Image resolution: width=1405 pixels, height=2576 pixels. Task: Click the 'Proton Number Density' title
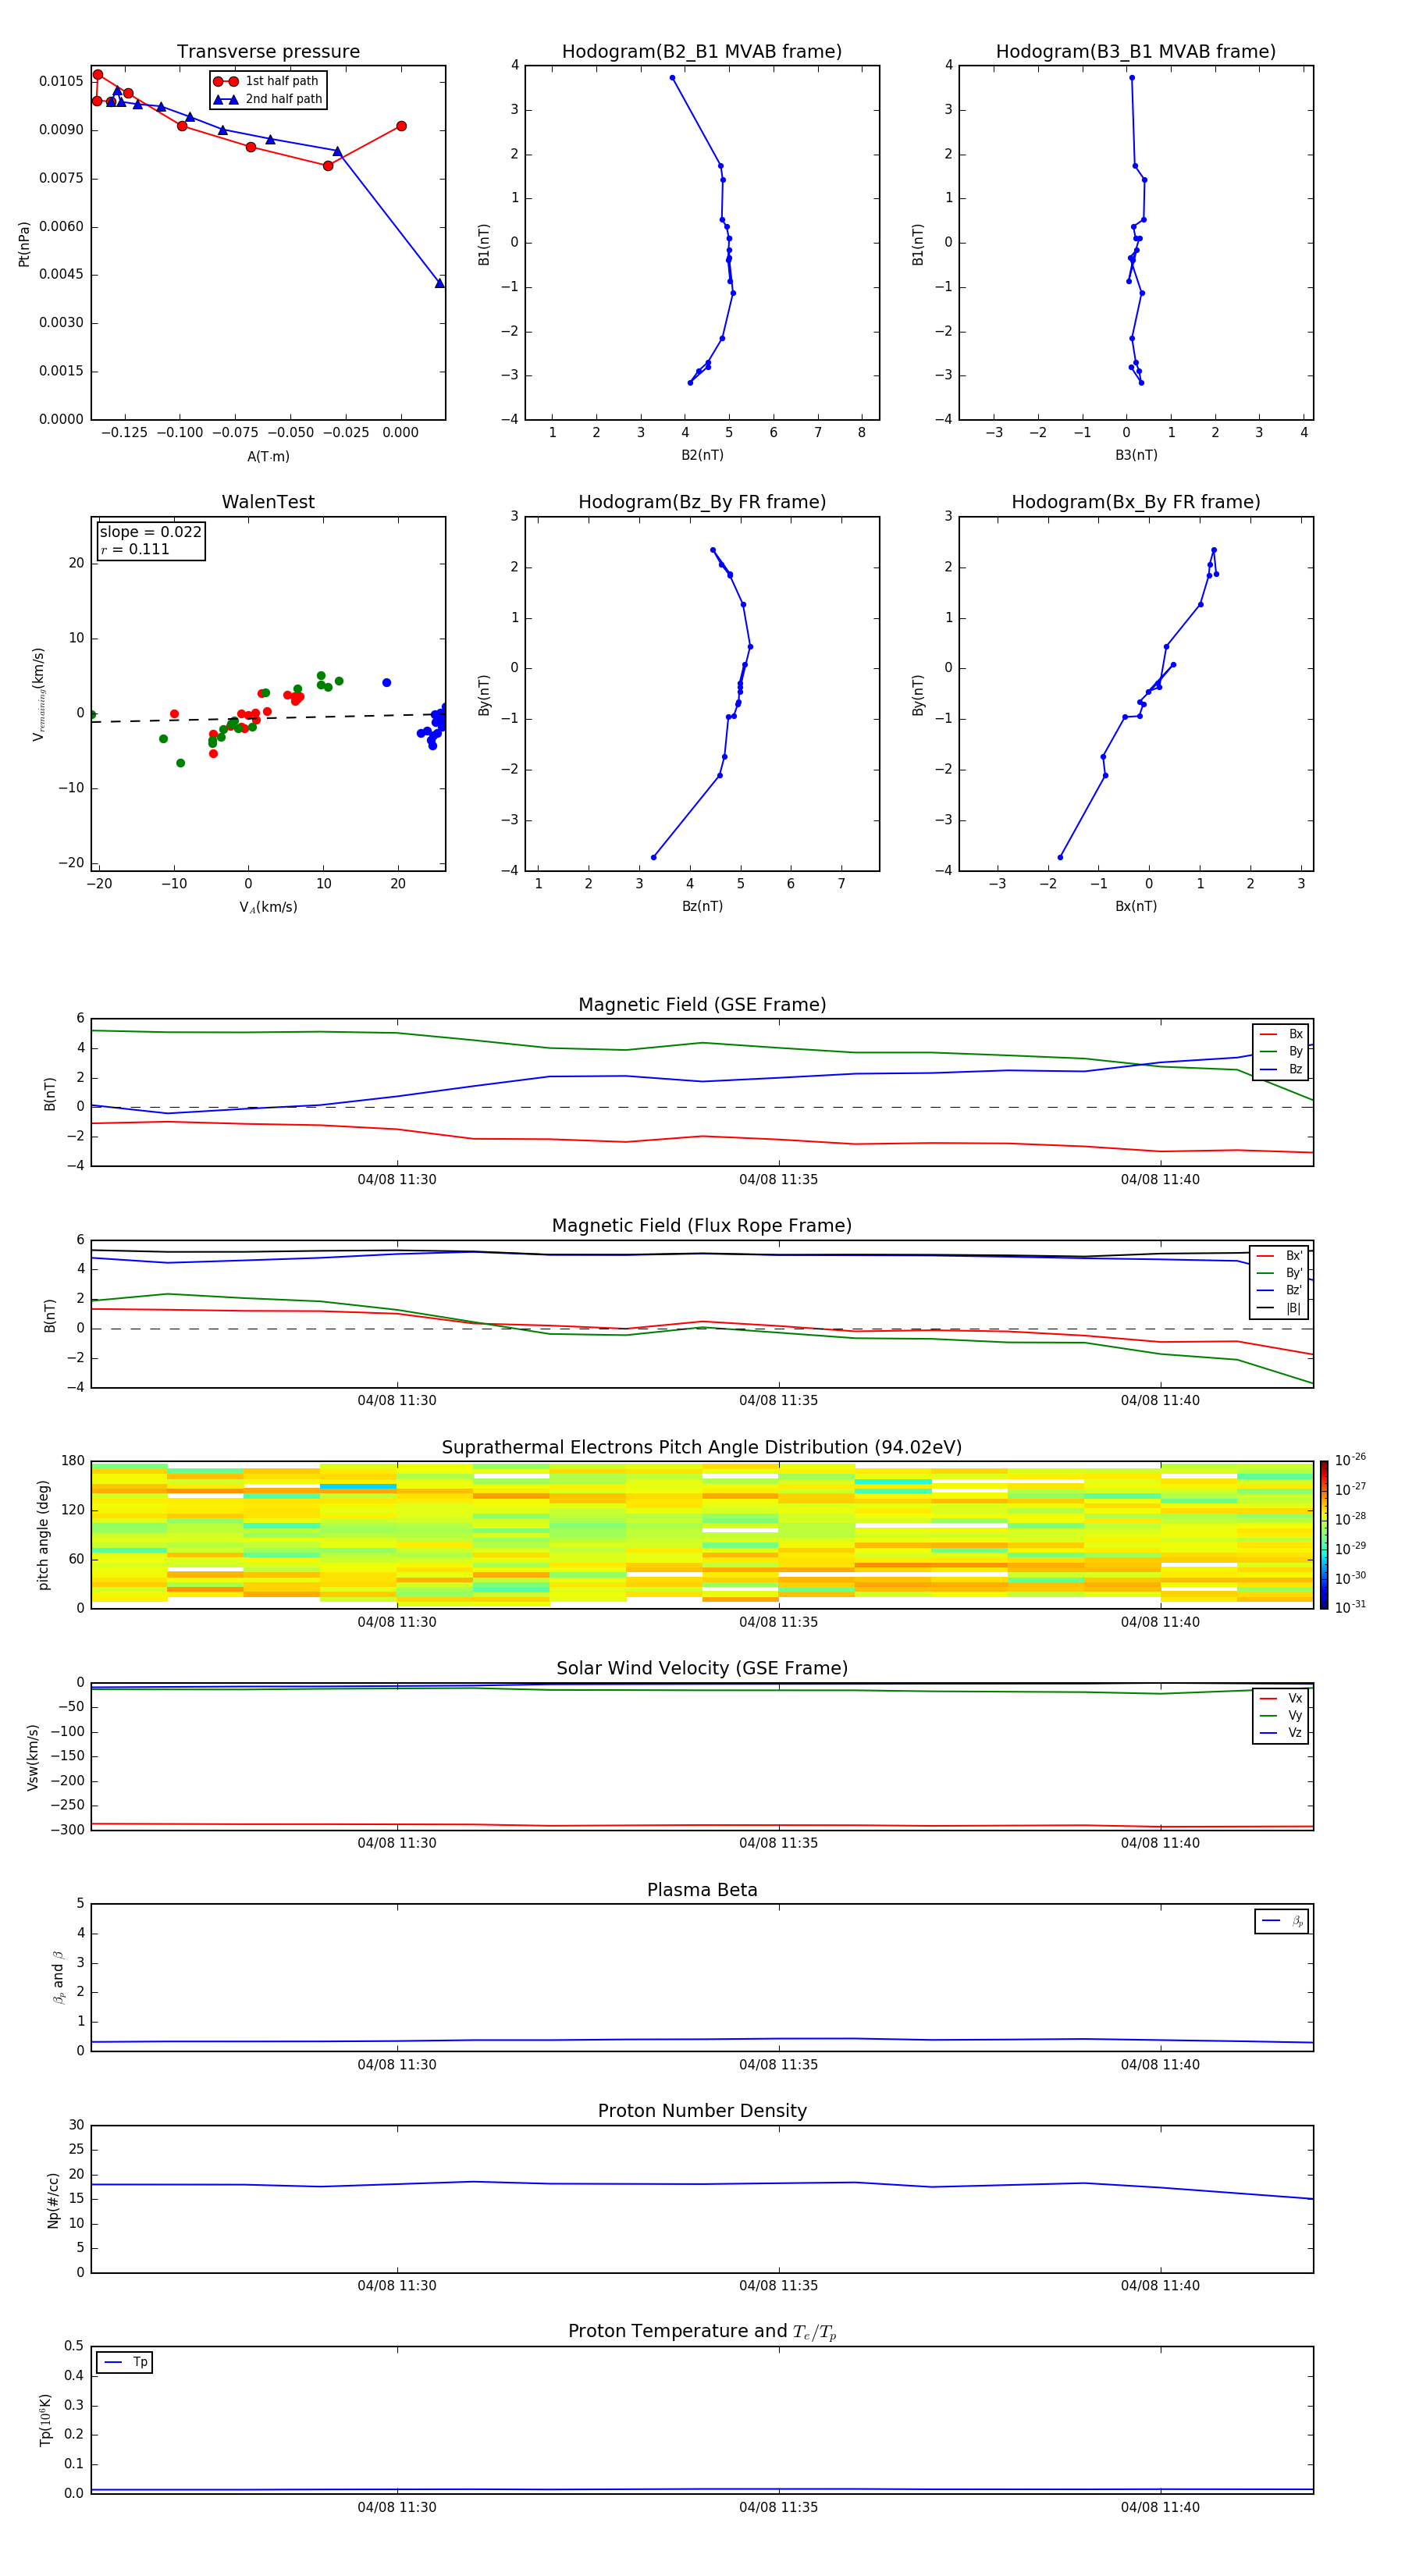pyautogui.click(x=702, y=2111)
